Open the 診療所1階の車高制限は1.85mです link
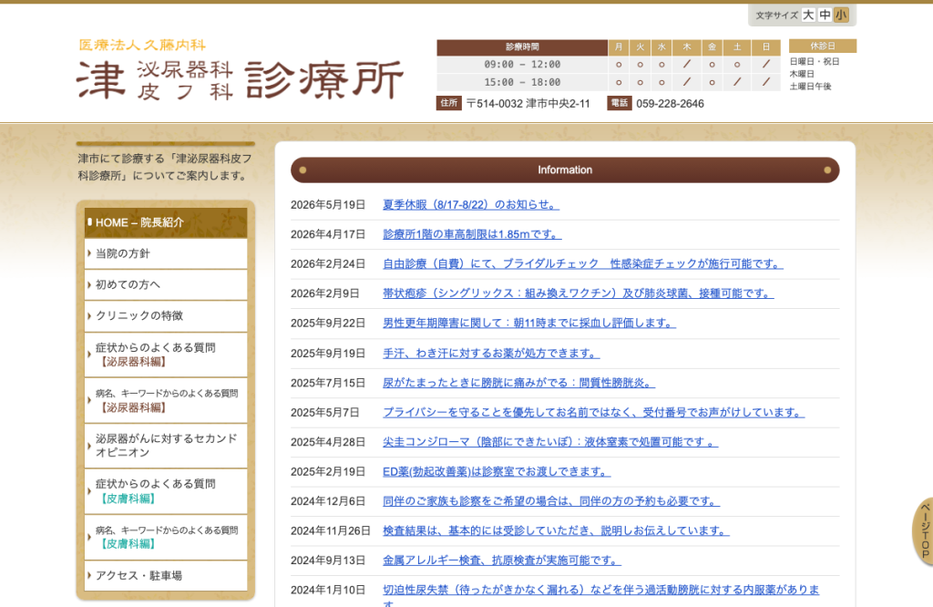This screenshot has width=933, height=607. pos(472,234)
